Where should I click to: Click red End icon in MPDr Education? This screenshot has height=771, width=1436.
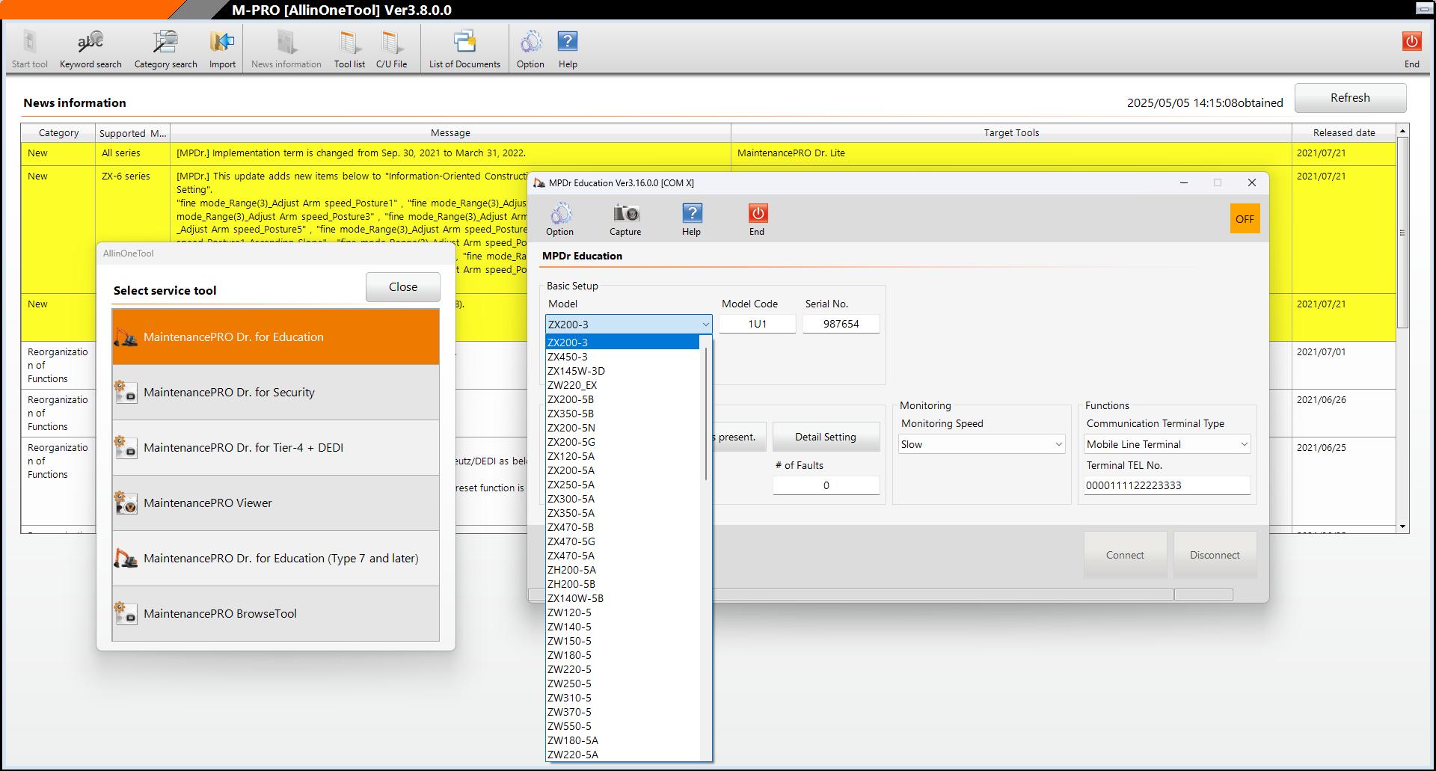pos(757,219)
